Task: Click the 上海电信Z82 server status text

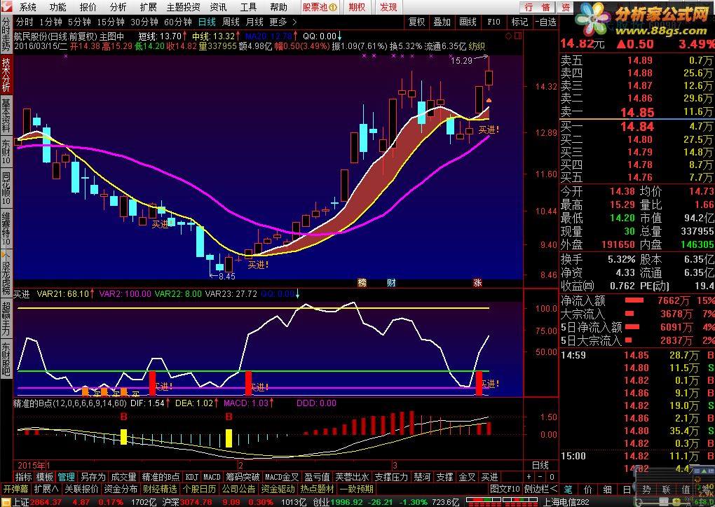Action: tap(566, 502)
